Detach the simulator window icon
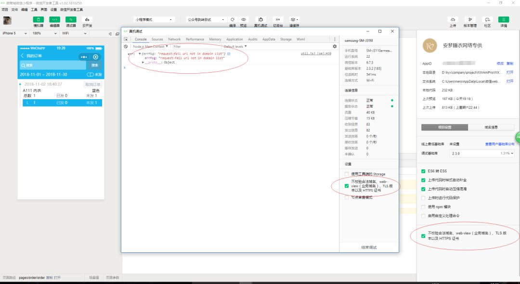This screenshot has height=284, width=520. coord(117,34)
